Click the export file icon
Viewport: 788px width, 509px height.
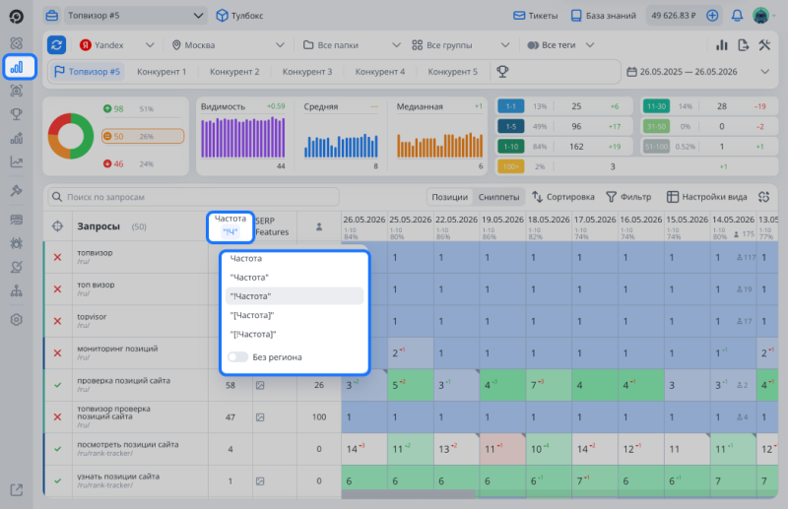click(x=744, y=44)
